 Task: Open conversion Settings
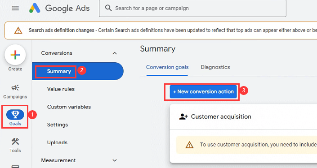click(58, 125)
